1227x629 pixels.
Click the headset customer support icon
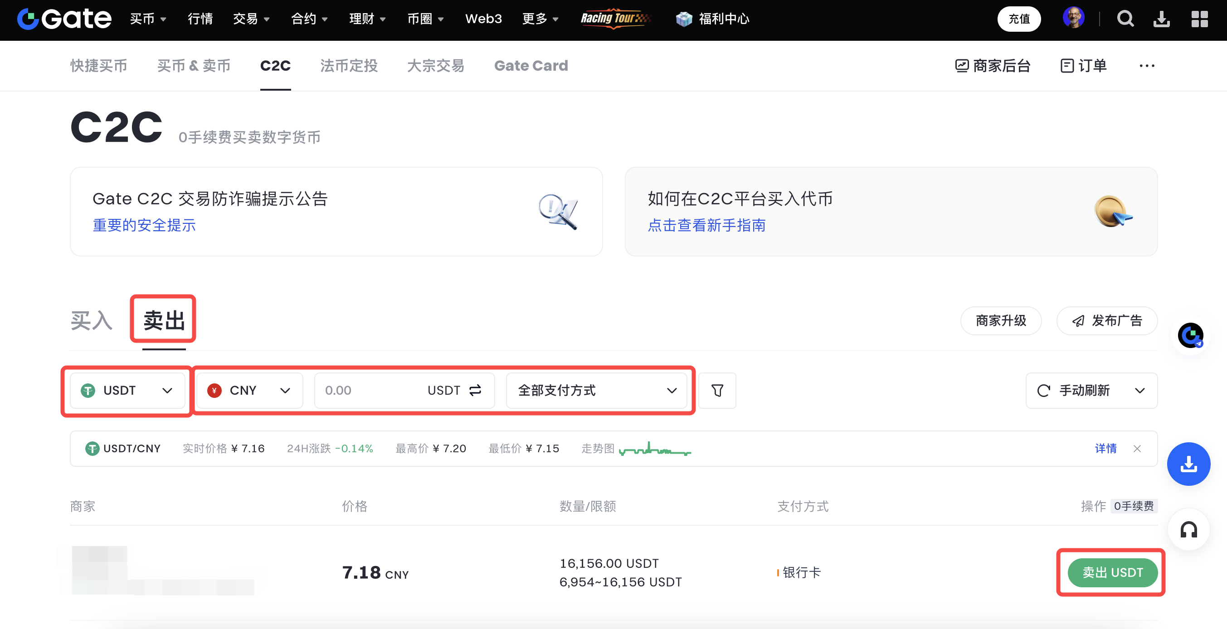pyautogui.click(x=1188, y=529)
